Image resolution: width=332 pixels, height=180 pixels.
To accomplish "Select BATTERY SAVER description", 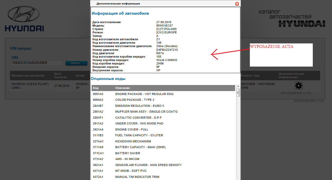I will click(128, 153).
